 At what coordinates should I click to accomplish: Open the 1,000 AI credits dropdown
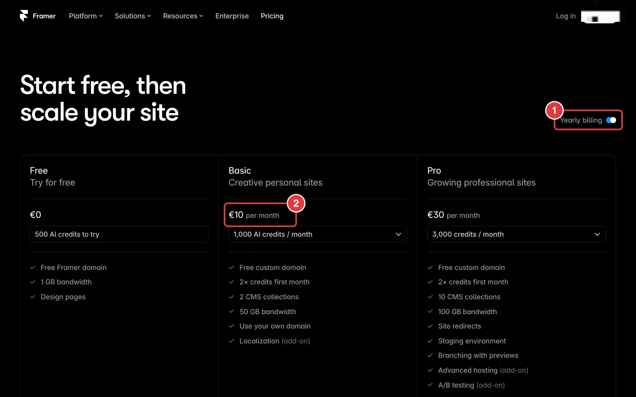tap(318, 234)
